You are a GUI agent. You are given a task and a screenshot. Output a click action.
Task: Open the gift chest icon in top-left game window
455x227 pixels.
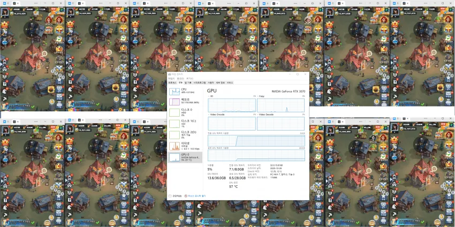[59, 30]
